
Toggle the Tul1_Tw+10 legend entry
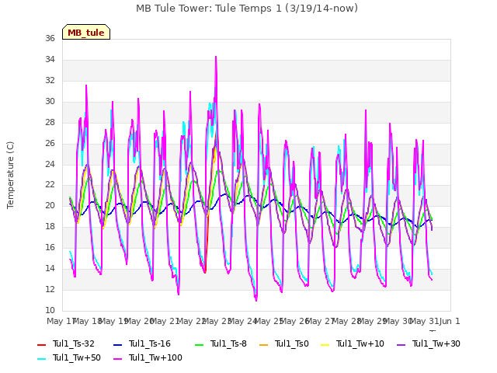(353, 343)
